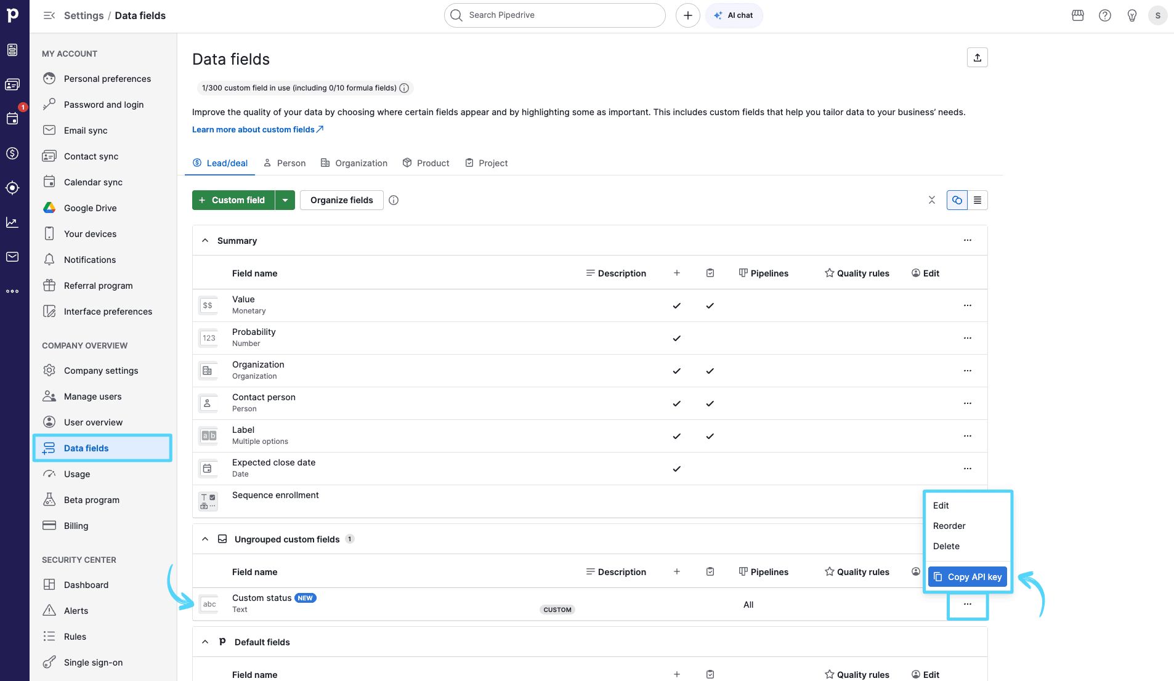
Task: Open Personal preferences in sidebar
Action: [x=103, y=79]
